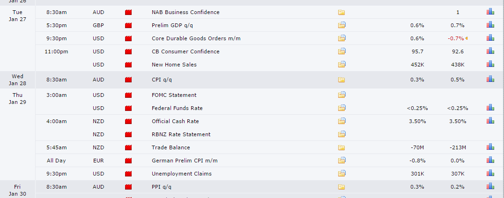
Task: Open chart icon for CB Consumer Confidence
Action: (x=490, y=51)
